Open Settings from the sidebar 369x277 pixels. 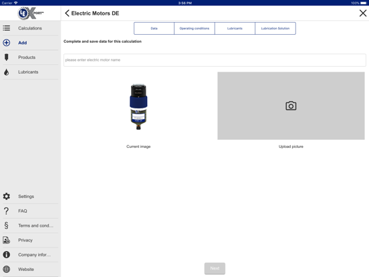click(30, 197)
